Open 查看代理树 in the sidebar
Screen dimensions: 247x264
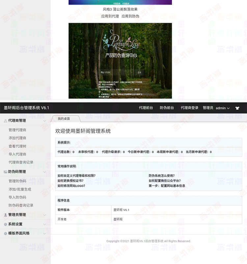[x=17, y=146]
